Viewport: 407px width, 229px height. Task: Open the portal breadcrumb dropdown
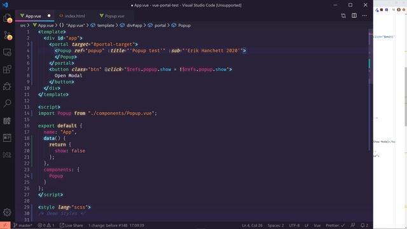[157, 25]
